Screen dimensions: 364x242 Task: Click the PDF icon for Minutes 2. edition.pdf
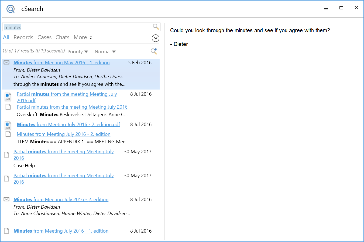tap(8, 126)
